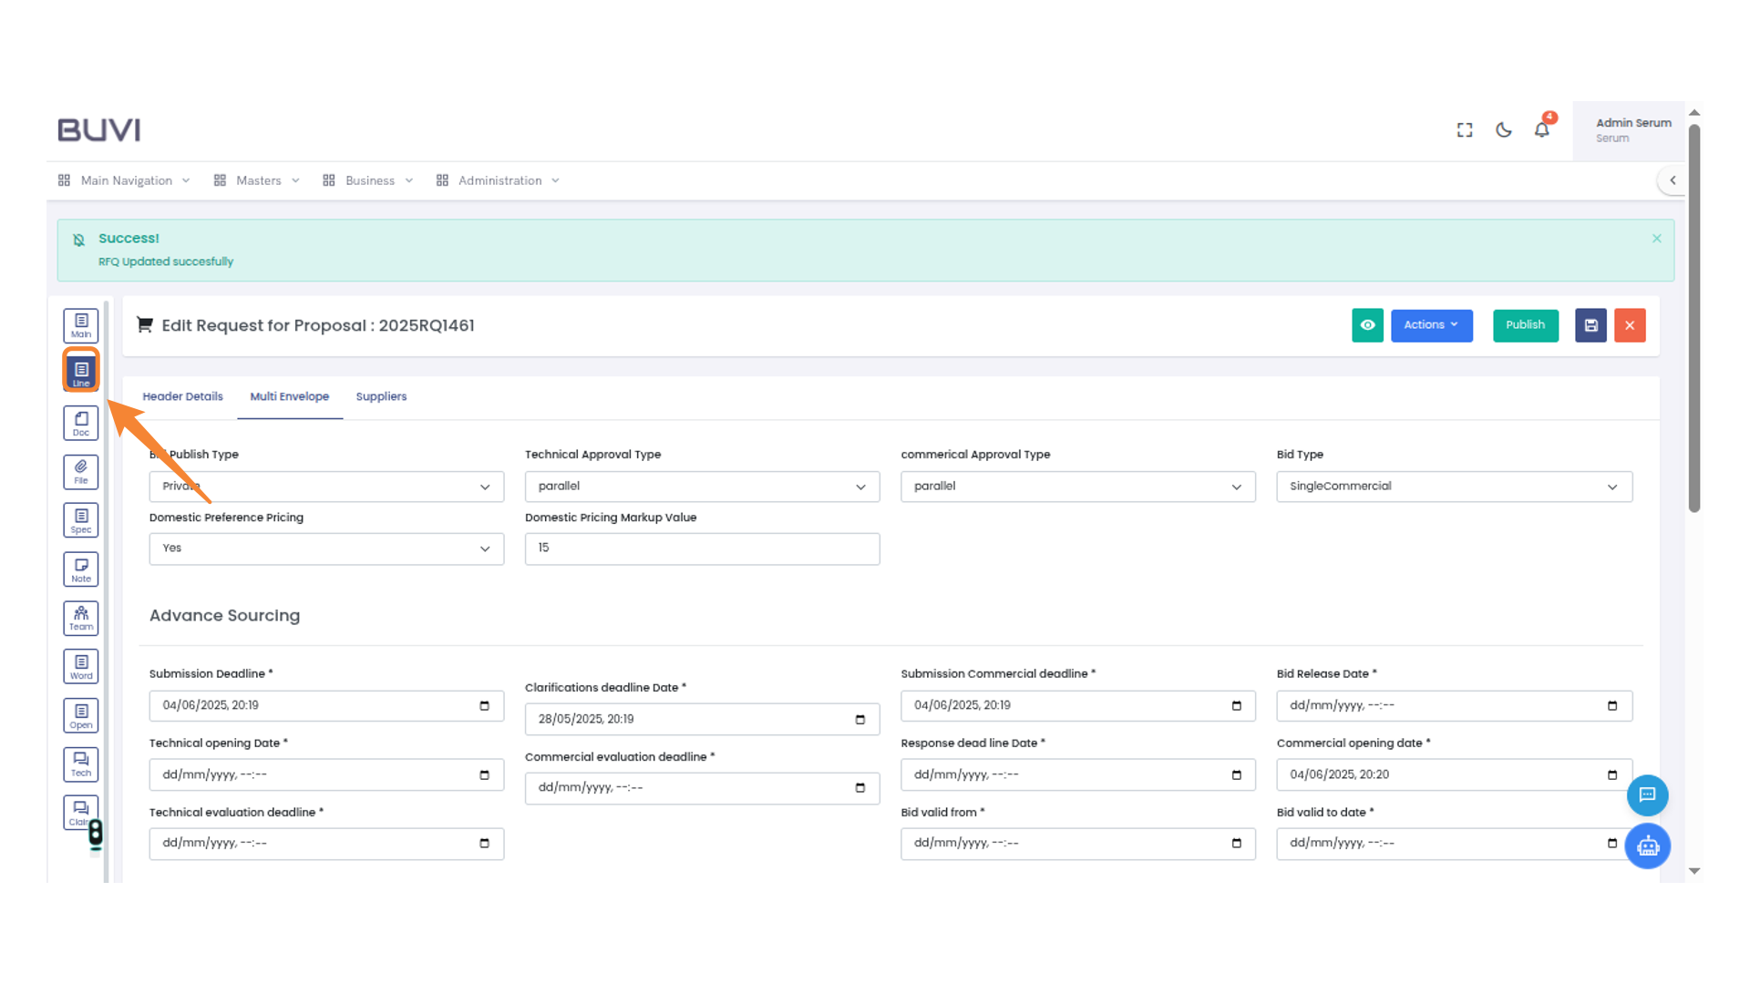Image resolution: width=1750 pixels, height=984 pixels.
Task: Click the page vertical scrollbar
Action: [1693, 319]
